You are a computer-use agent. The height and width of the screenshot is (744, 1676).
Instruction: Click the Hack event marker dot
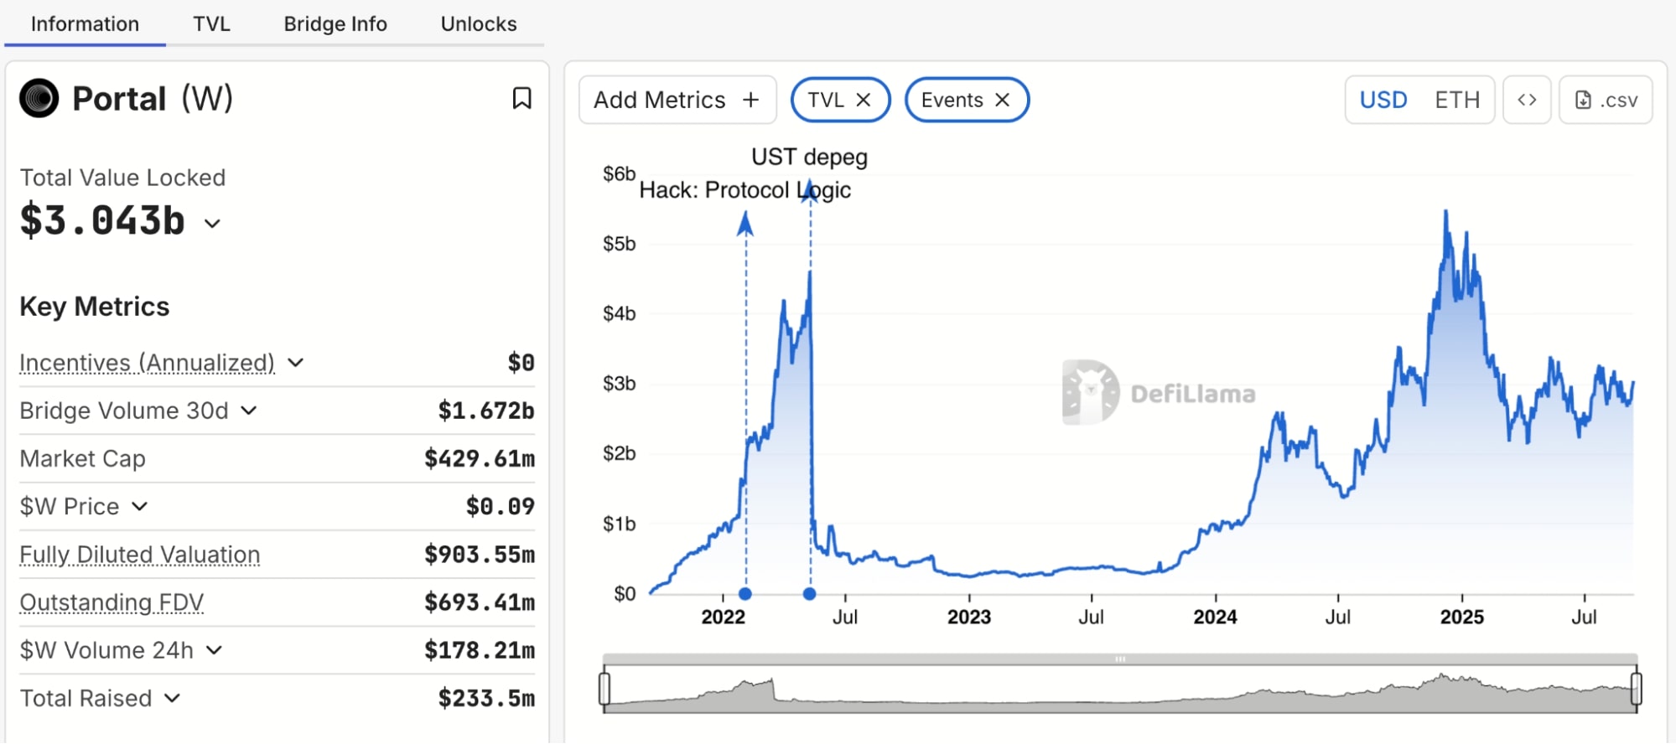745,594
